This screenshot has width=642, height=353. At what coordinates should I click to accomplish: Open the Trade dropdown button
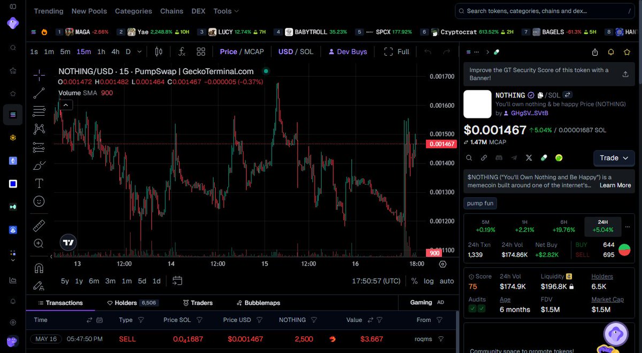point(614,158)
